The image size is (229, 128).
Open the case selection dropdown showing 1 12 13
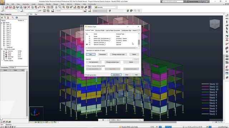click(69, 11)
